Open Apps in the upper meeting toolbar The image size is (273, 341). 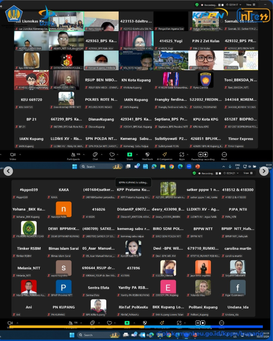(182, 156)
